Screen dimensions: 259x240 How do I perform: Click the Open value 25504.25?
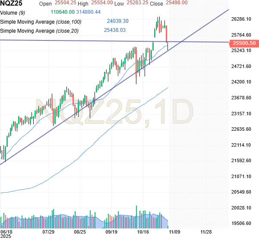coord(66,3)
